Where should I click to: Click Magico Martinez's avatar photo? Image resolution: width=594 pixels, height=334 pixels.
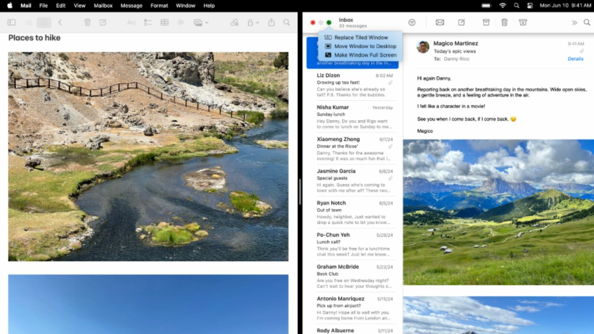[423, 47]
